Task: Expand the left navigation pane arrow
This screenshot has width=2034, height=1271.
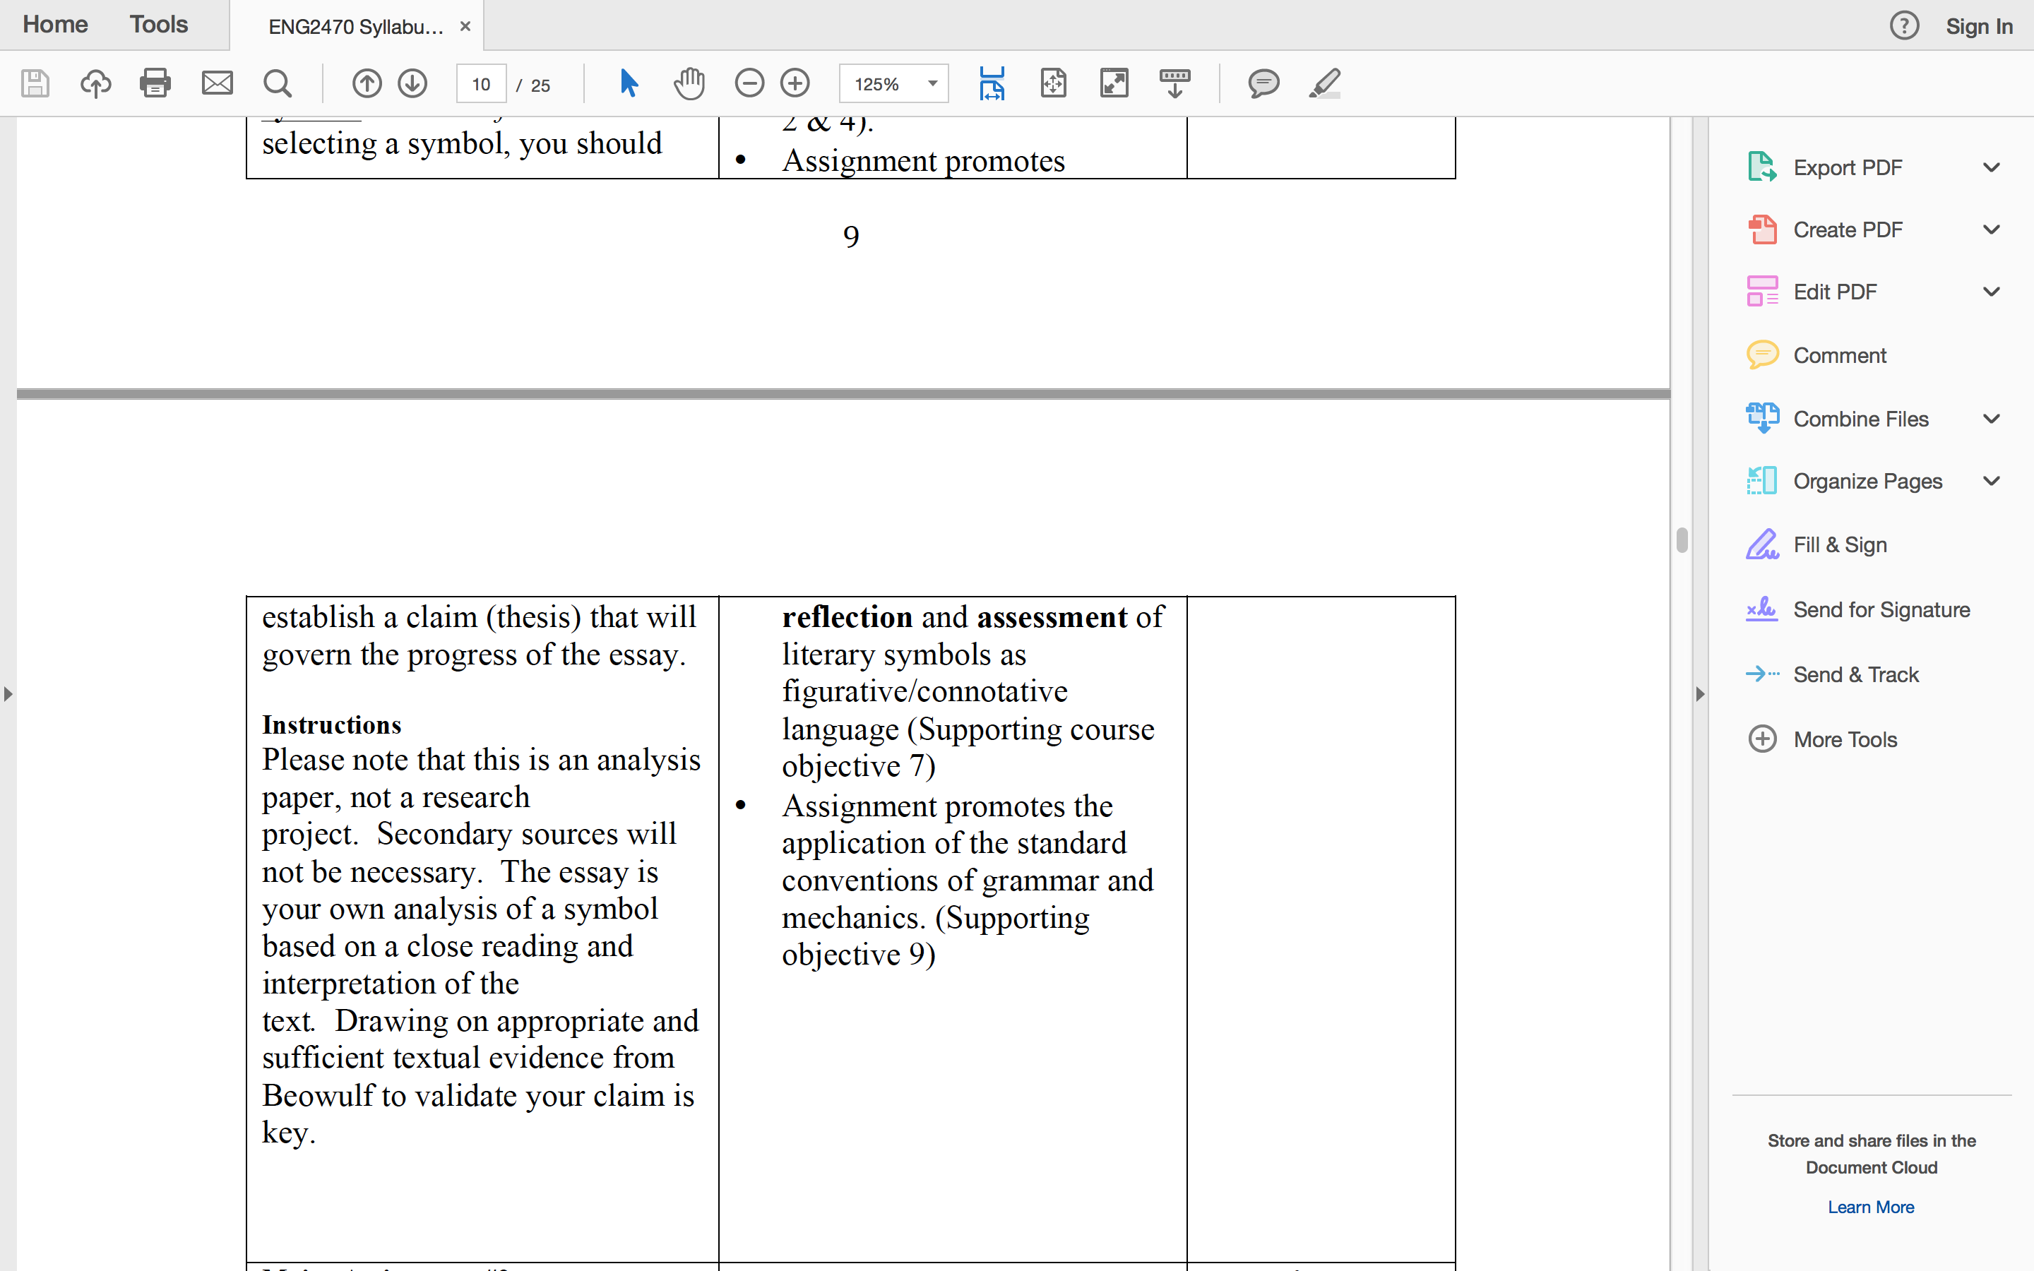Action: [x=8, y=694]
